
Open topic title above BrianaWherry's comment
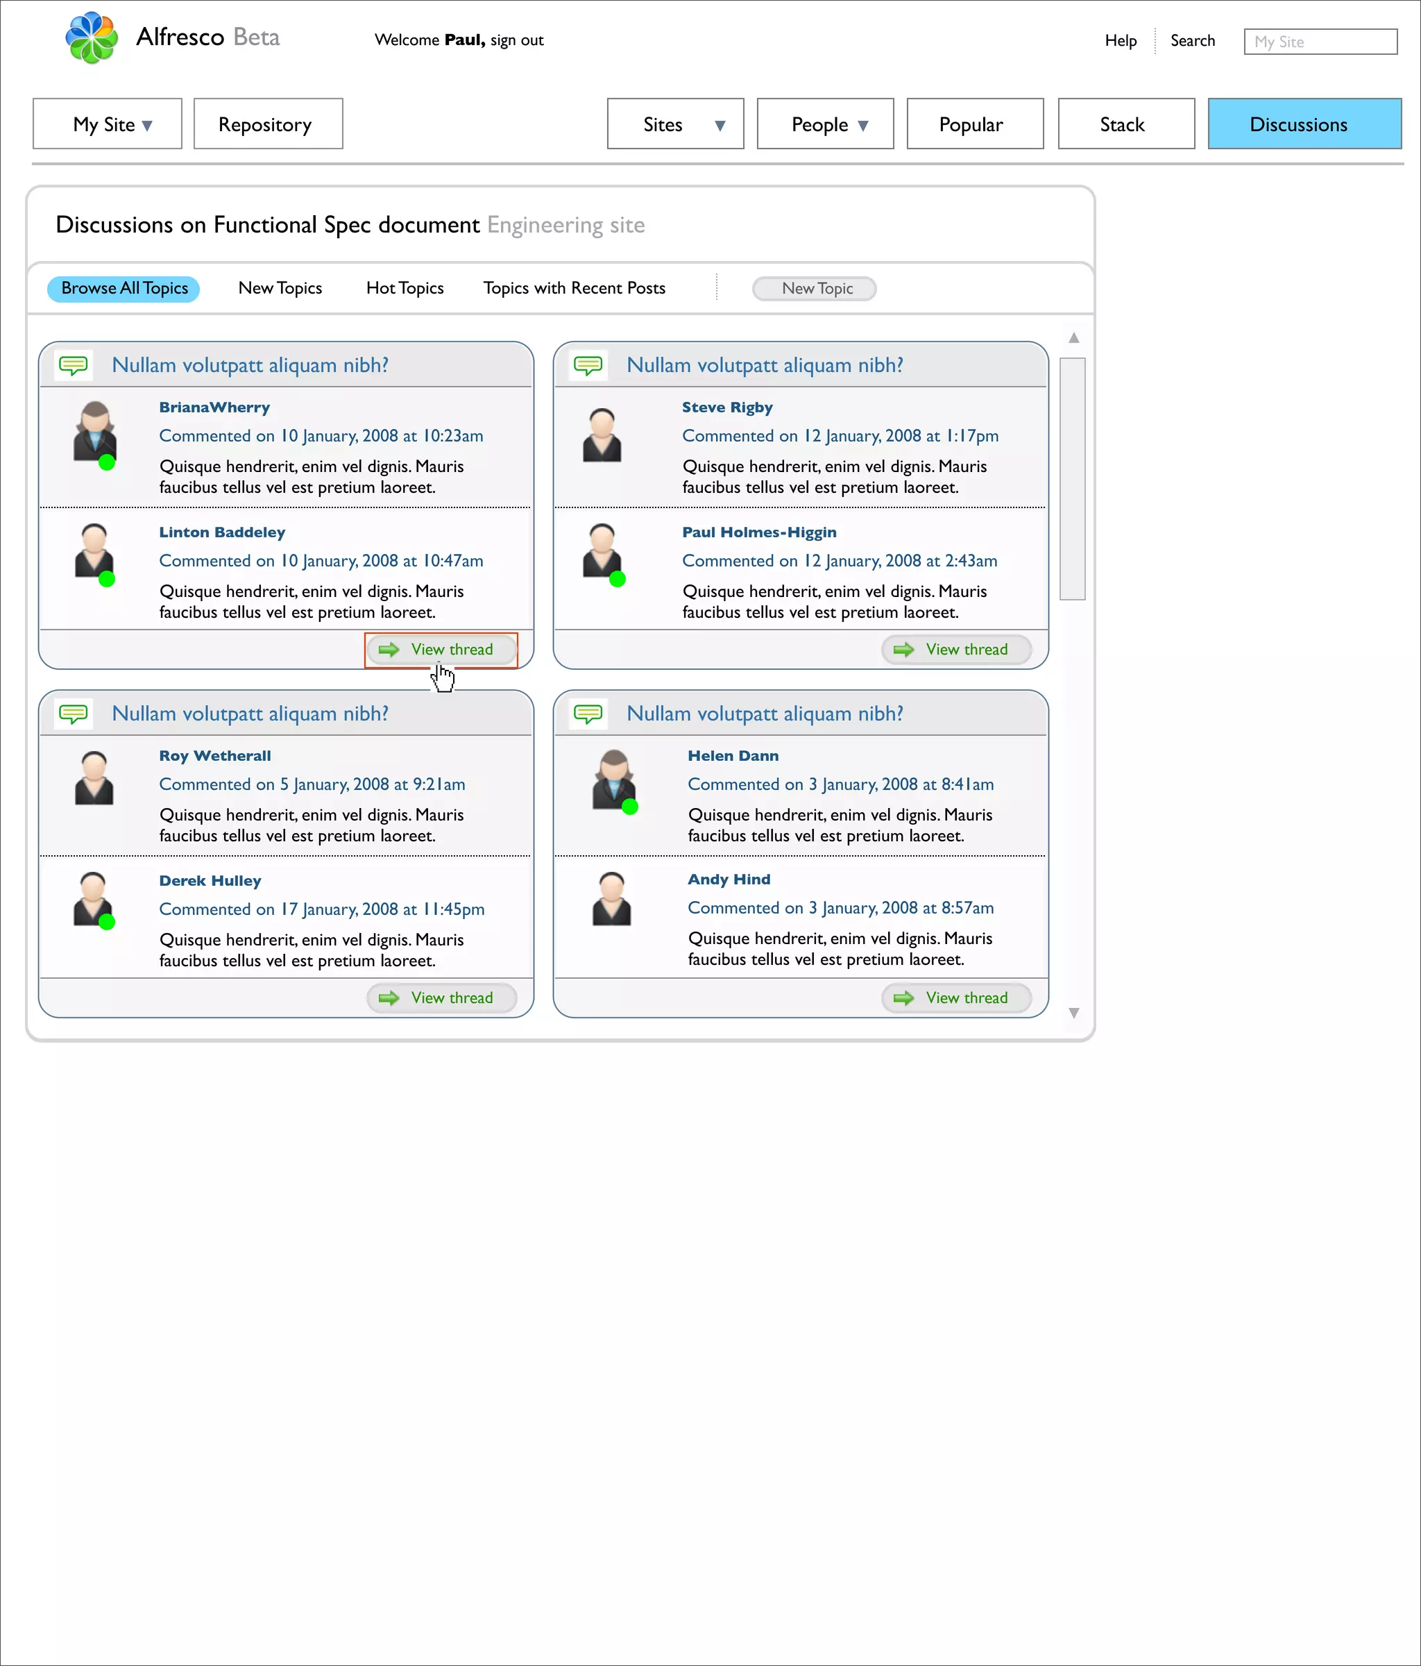click(x=250, y=365)
